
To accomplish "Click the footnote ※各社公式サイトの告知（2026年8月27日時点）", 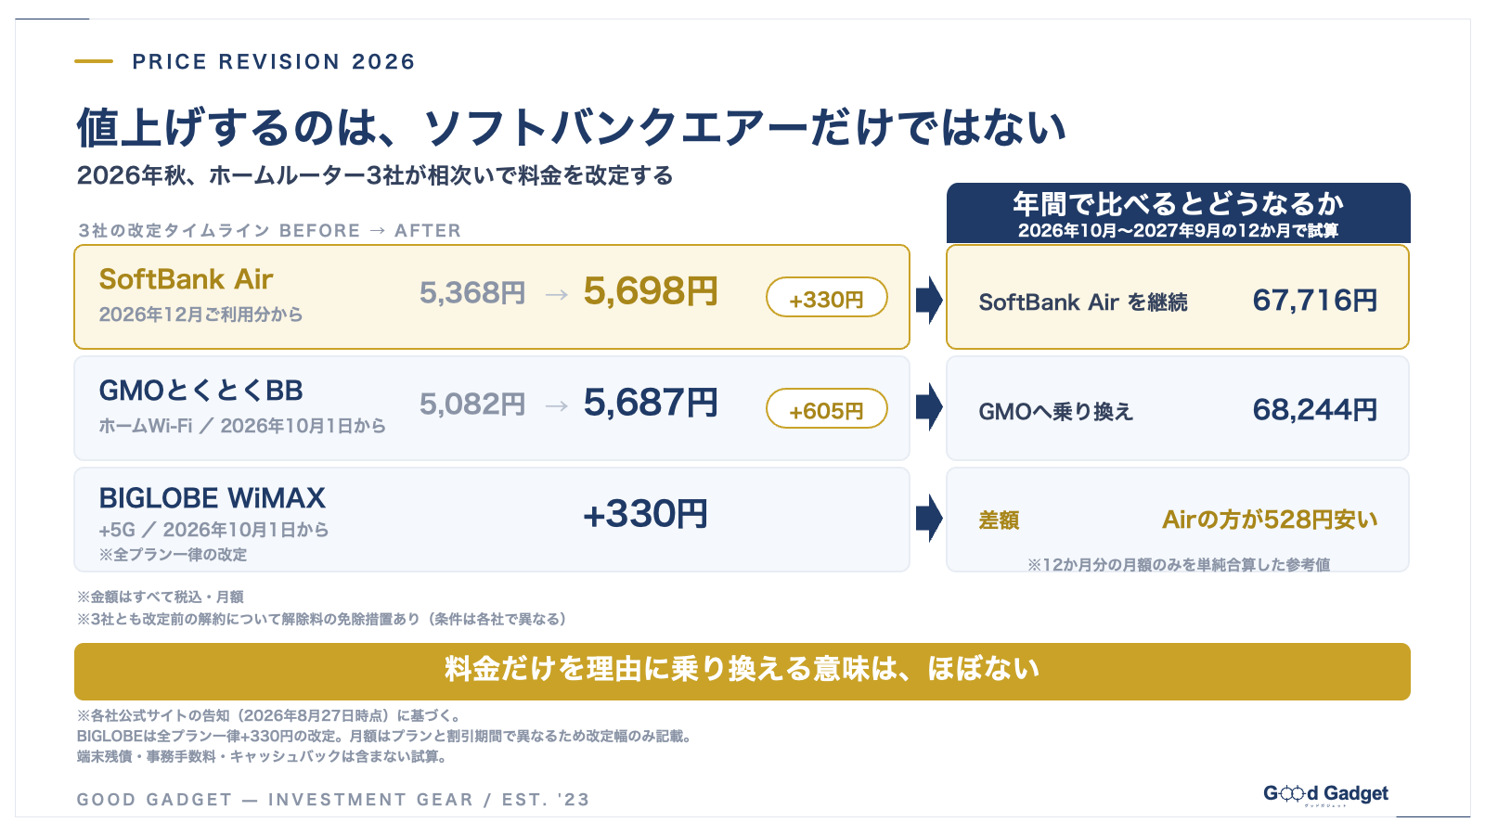I will (x=269, y=715).
